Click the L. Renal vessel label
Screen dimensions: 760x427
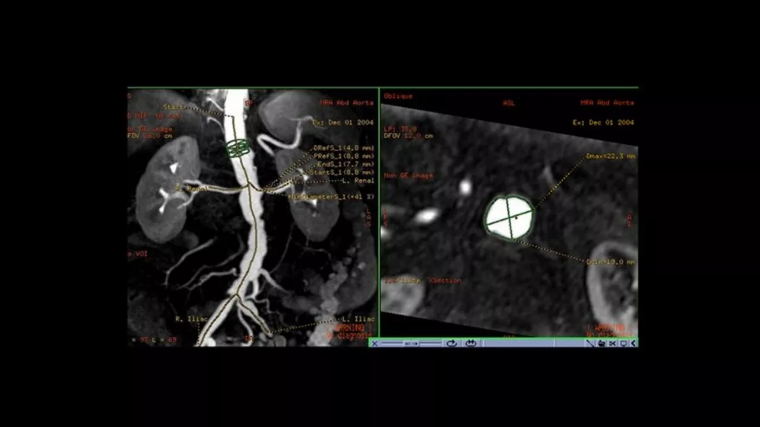tap(359, 180)
